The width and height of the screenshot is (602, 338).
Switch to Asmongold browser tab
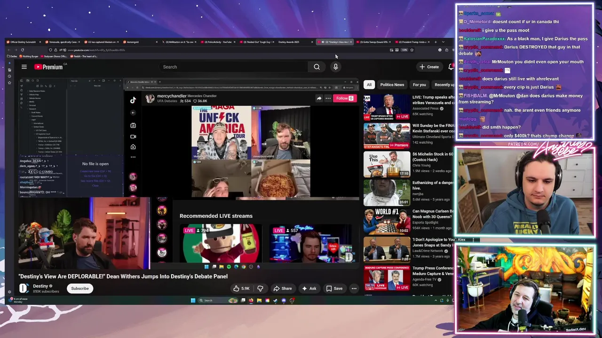tap(140, 42)
